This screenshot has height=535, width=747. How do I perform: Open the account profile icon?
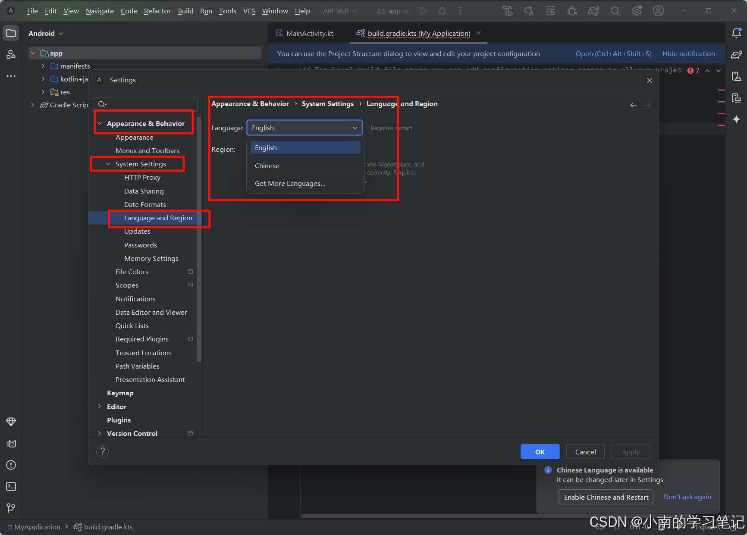click(658, 11)
